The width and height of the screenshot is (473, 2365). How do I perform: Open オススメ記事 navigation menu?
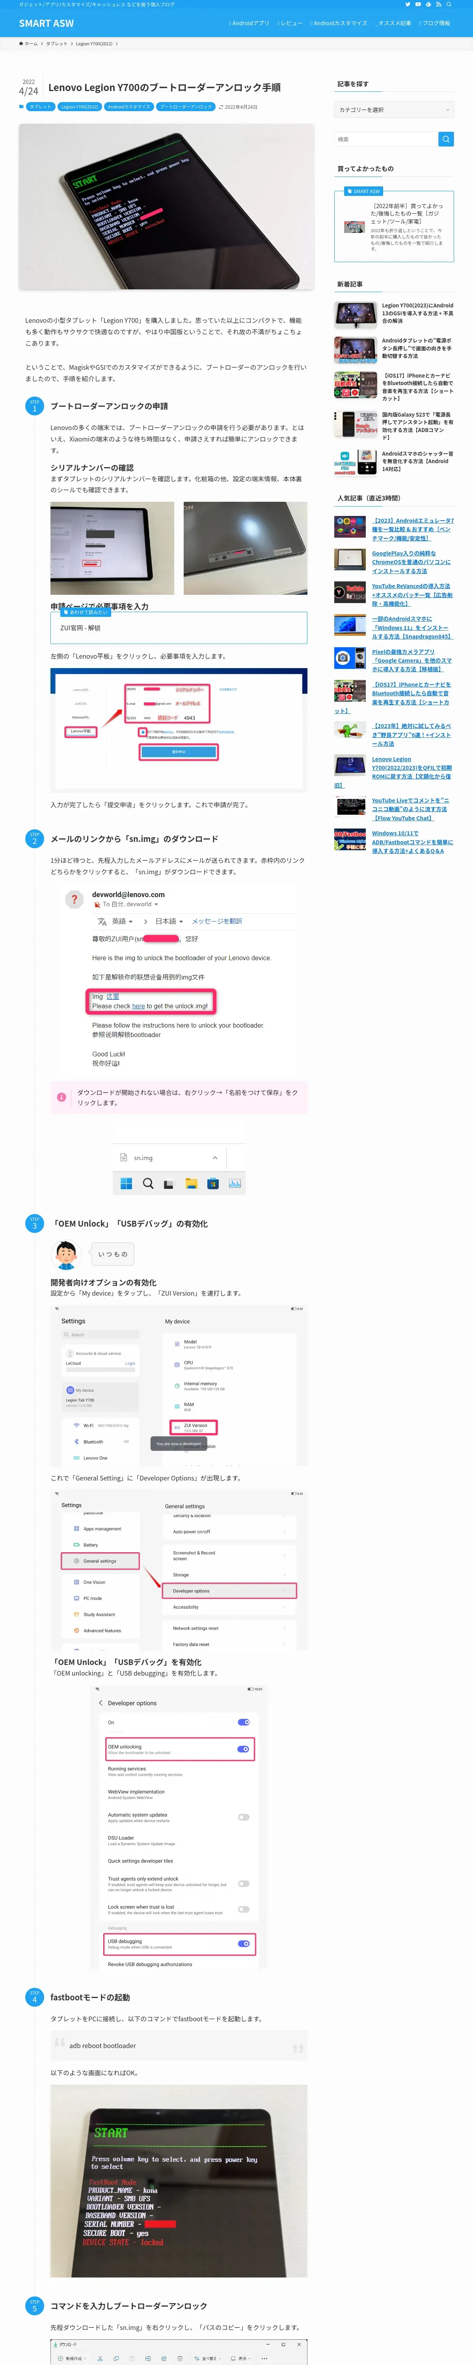393,23
